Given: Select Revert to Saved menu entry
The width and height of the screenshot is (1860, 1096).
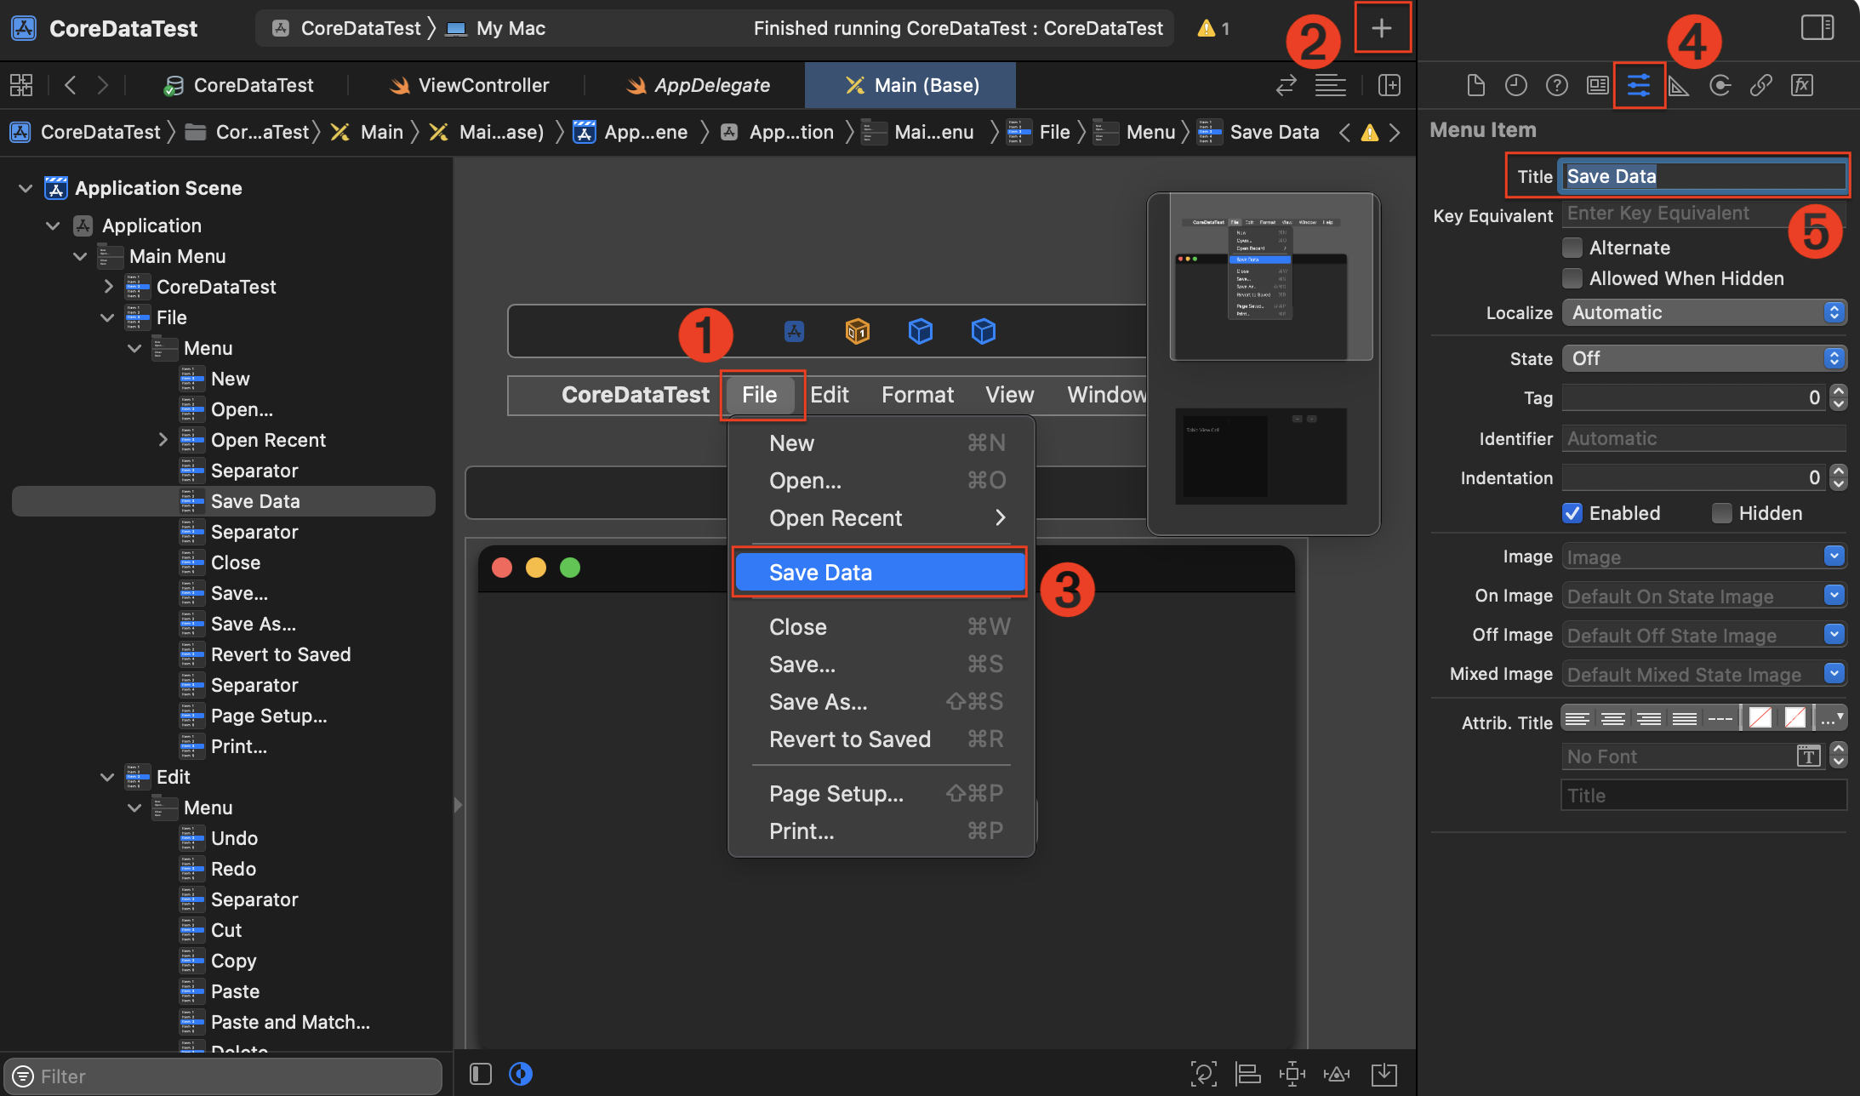Looking at the screenshot, I should pos(849,739).
